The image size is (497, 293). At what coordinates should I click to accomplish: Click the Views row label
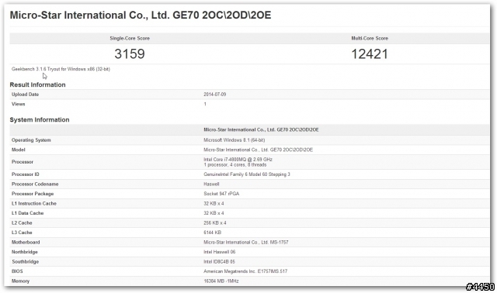[x=19, y=104]
